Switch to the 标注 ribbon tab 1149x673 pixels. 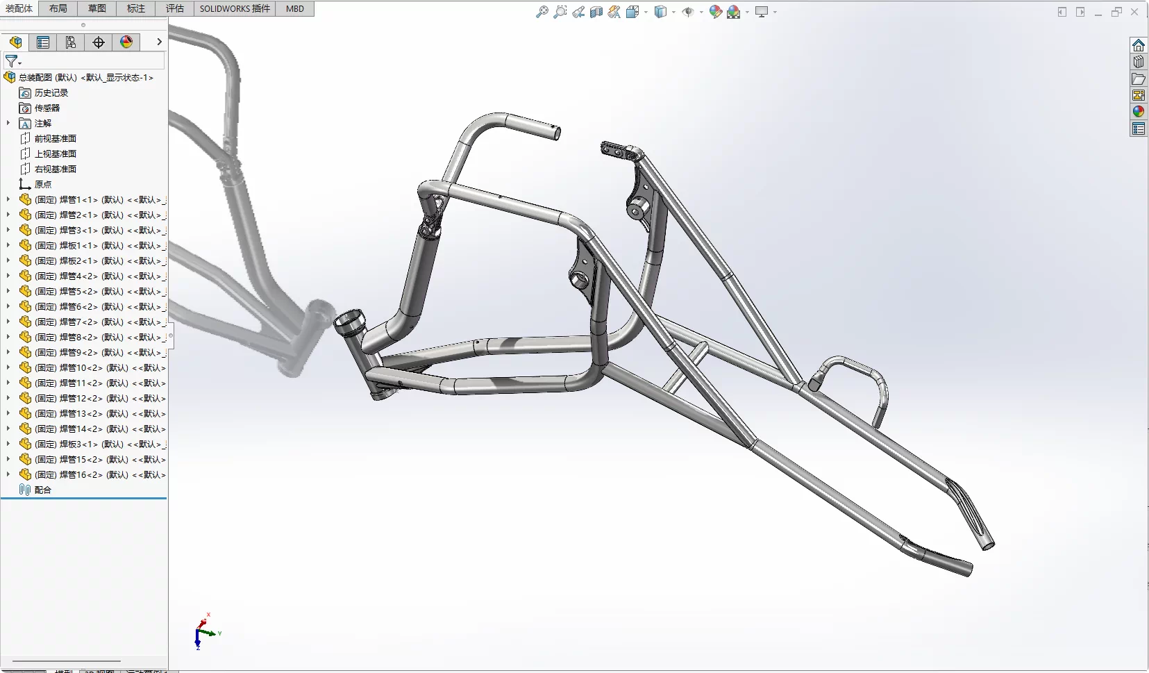[136, 8]
